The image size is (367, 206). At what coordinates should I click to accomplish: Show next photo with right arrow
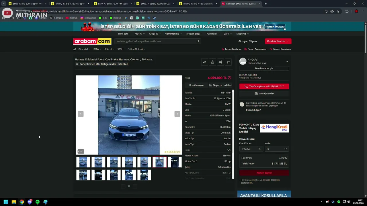177,114
